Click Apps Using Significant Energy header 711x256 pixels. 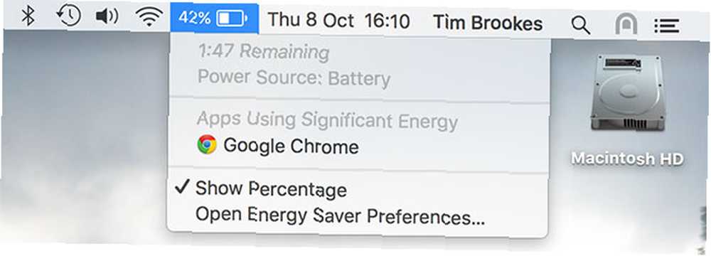327,121
